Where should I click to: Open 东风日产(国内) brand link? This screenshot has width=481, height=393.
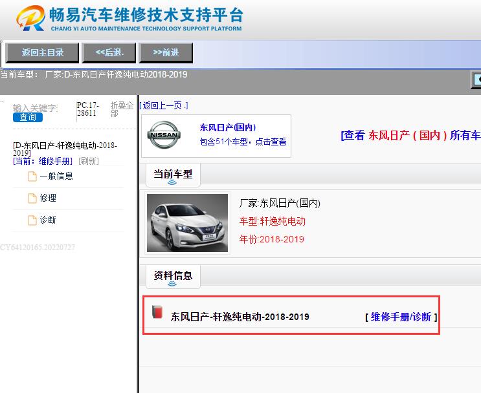click(x=228, y=127)
